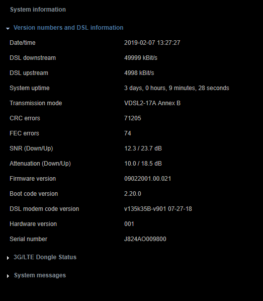Expand the 3G/LTE Dongle Status arrow
Screen dimensions: 263x301
[8, 258]
